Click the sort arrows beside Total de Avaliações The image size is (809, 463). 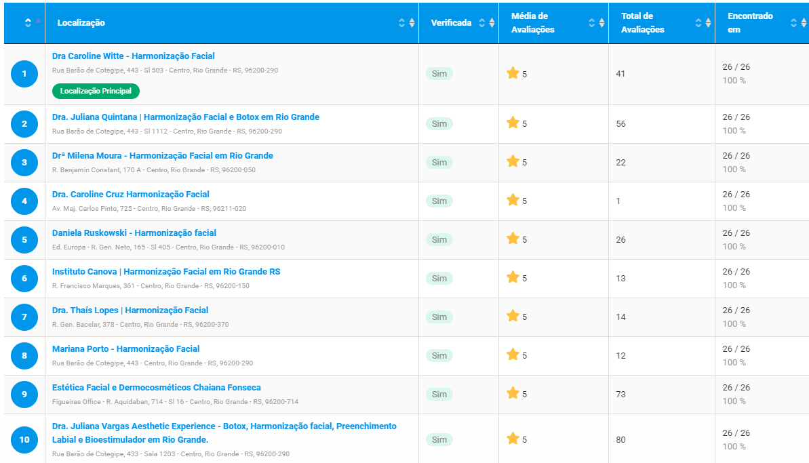click(x=703, y=22)
